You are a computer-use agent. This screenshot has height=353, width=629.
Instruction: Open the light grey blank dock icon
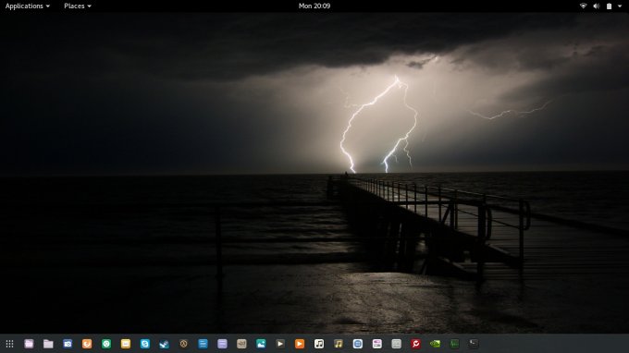click(396, 344)
